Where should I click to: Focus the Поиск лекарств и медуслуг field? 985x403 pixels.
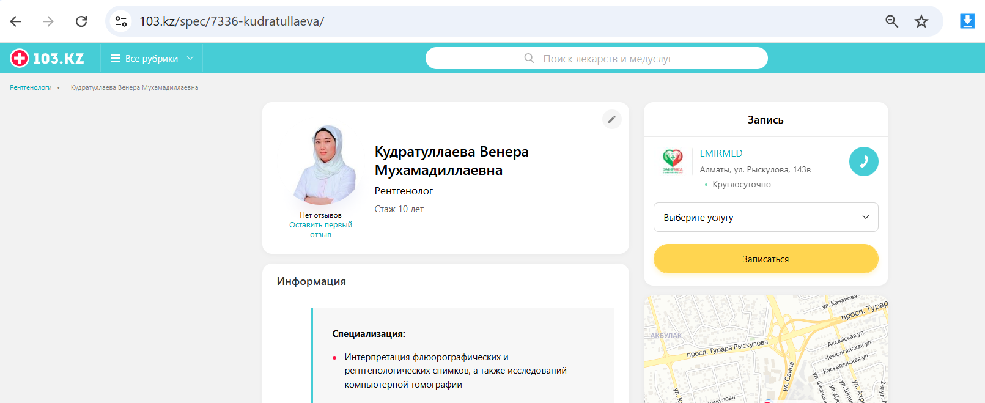(597, 58)
